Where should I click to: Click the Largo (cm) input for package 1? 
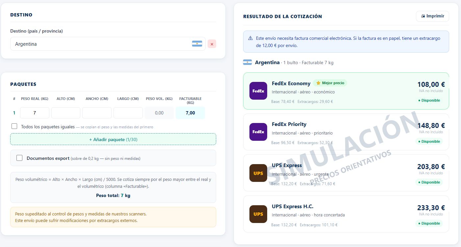coord(128,113)
